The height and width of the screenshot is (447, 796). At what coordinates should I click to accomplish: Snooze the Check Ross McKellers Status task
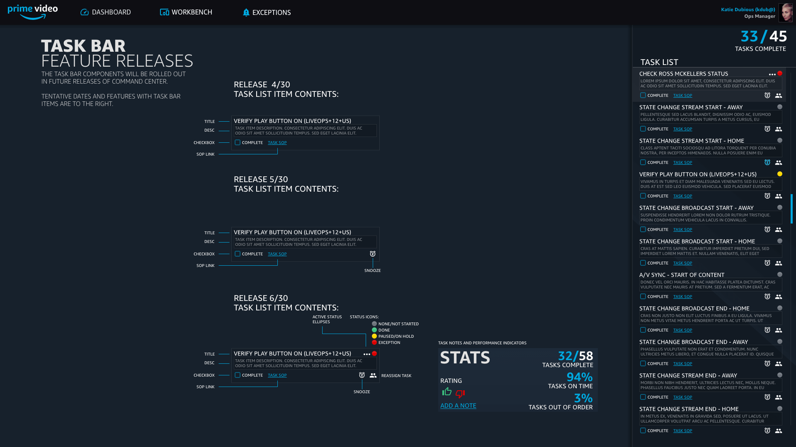767,95
